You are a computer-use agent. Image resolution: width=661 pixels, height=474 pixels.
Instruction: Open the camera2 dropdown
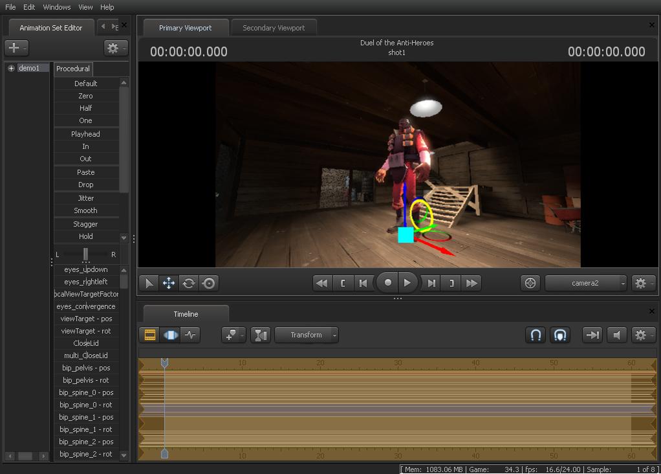pos(586,283)
